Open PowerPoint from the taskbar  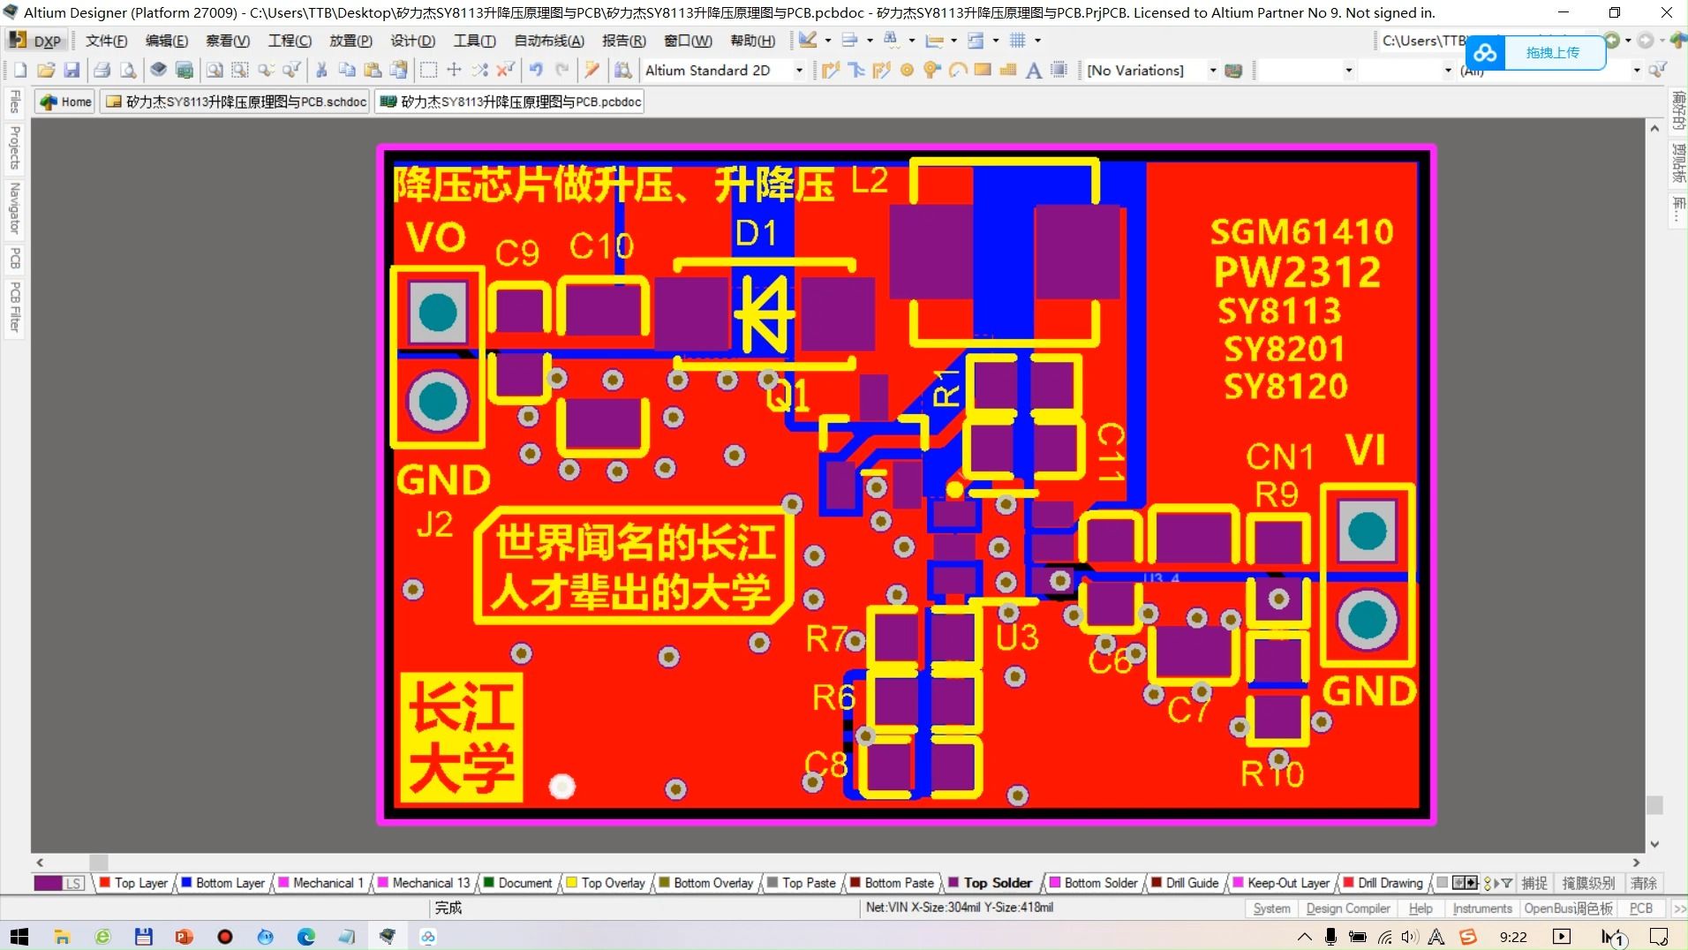(184, 937)
